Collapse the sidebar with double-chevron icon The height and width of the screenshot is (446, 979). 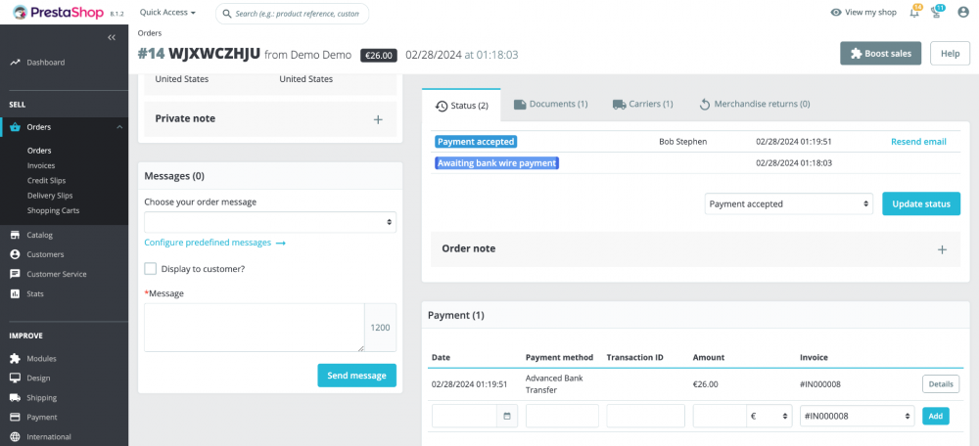[112, 37]
